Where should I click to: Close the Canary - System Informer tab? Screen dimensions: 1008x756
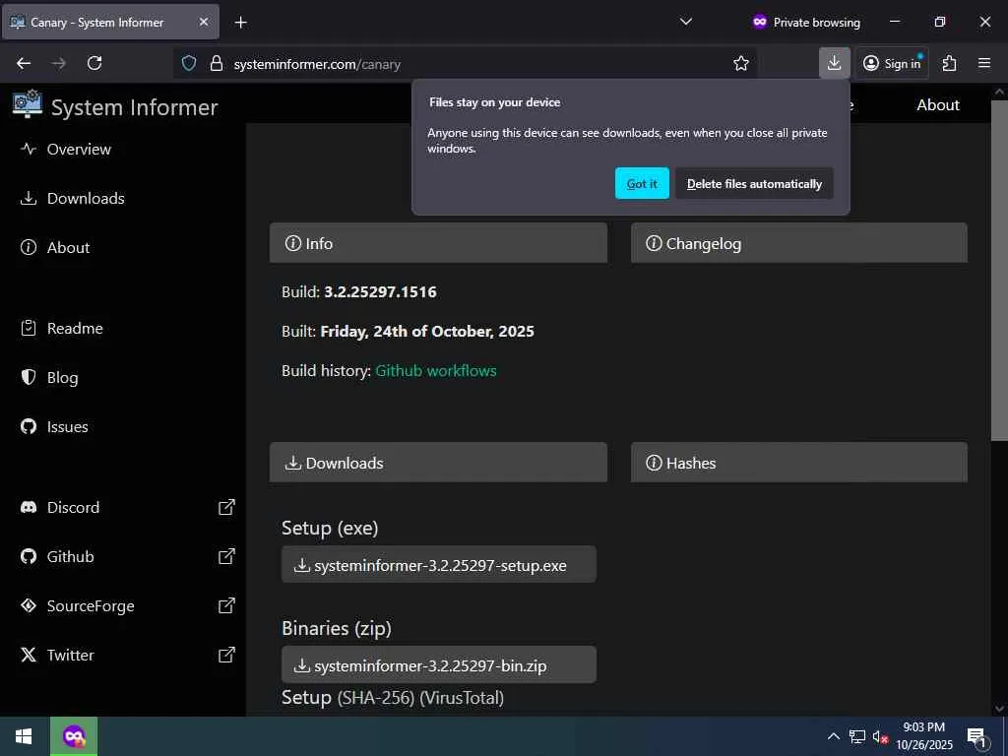pyautogui.click(x=204, y=22)
